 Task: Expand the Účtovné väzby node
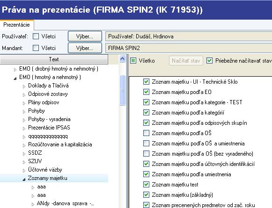[24, 171]
